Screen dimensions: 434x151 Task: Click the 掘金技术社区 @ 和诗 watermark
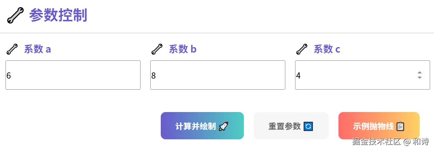tap(390, 142)
